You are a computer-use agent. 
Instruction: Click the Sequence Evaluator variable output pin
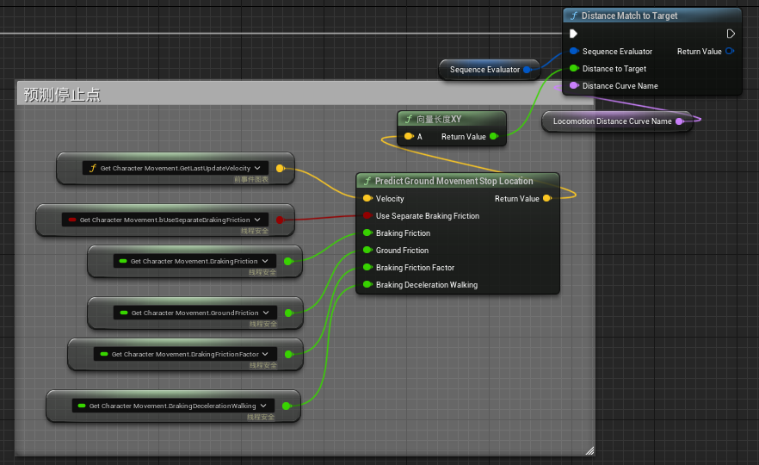528,70
